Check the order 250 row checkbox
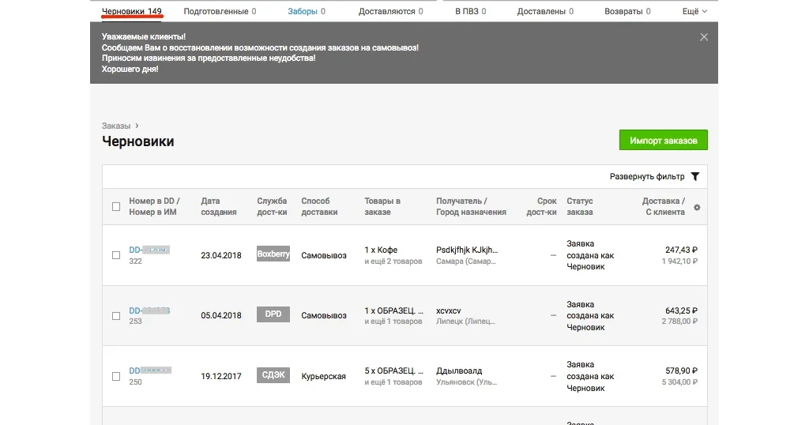The width and height of the screenshot is (809, 425). pos(116,377)
